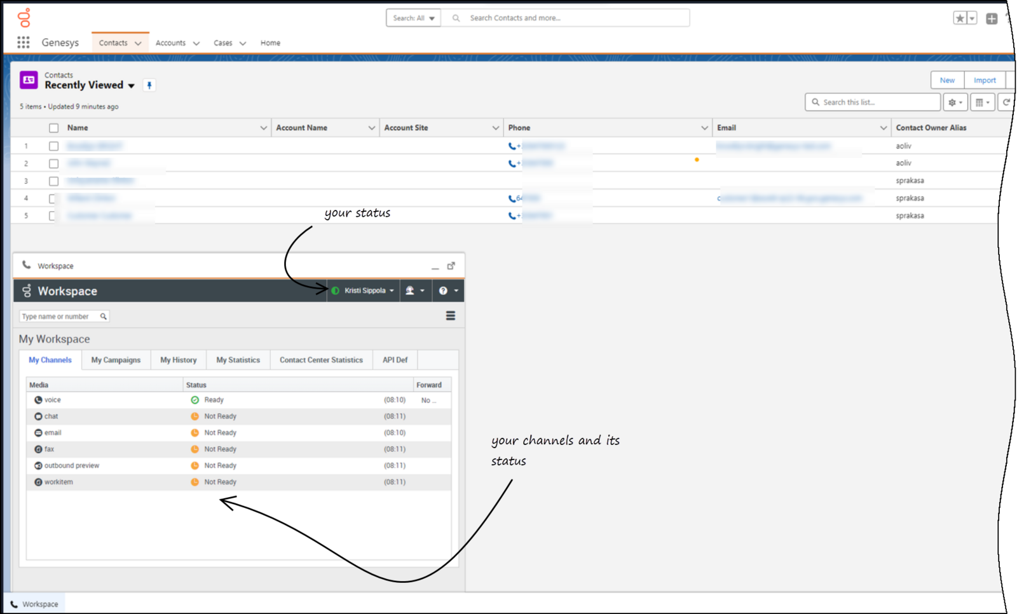Refresh the contacts list

tap(1006, 102)
